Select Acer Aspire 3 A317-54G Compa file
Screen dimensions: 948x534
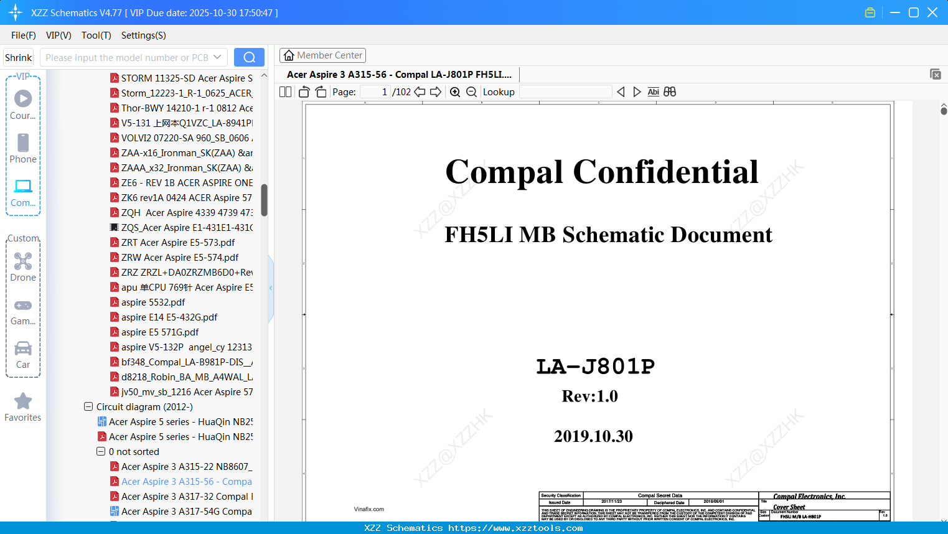[187, 512]
